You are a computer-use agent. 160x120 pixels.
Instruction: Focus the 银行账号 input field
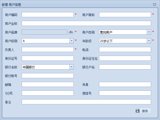coord(48,76)
